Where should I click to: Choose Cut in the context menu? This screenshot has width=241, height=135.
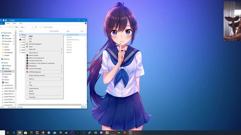point(44,82)
